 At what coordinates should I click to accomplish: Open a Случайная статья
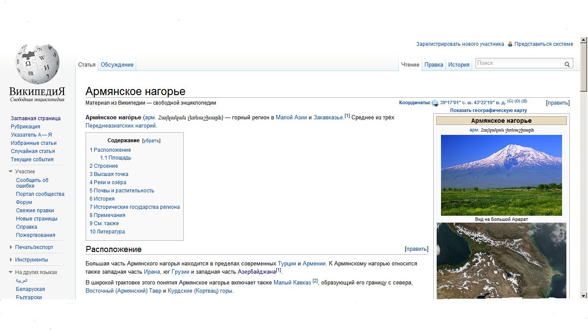pos(33,151)
